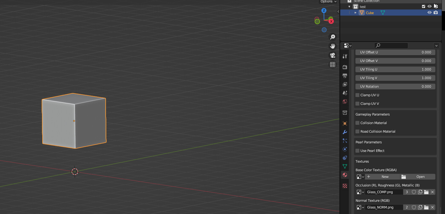This screenshot has width=445, height=214.
Task: Click the viewport pan hand icon
Action: (332, 46)
